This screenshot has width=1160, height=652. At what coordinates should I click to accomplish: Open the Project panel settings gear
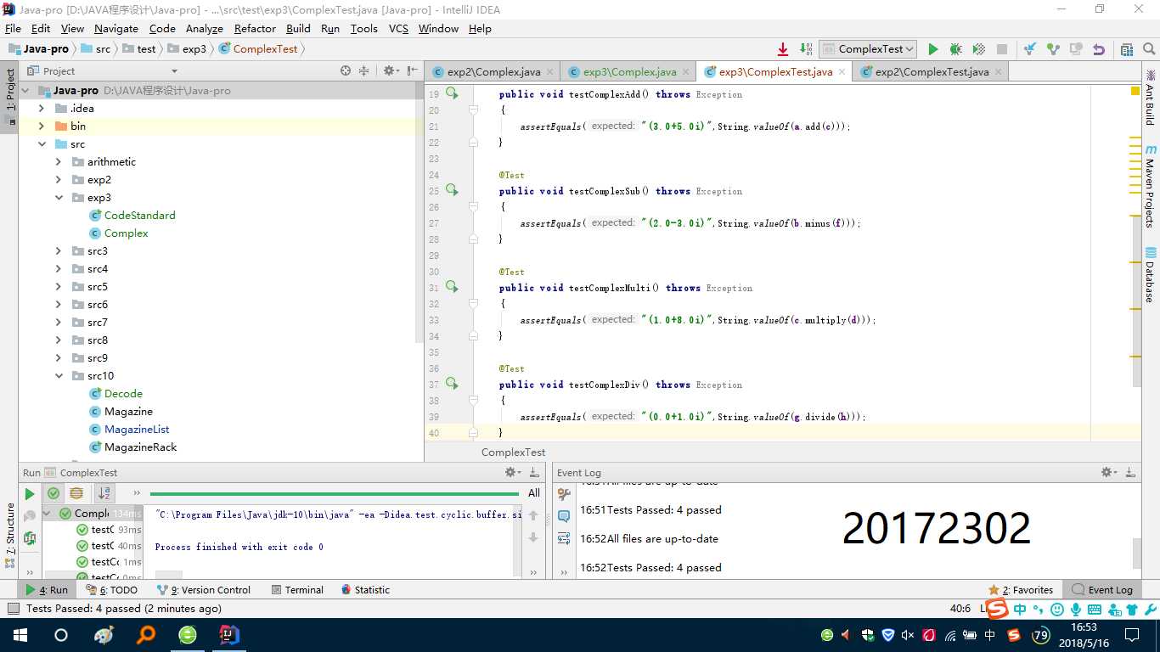pyautogui.click(x=390, y=71)
